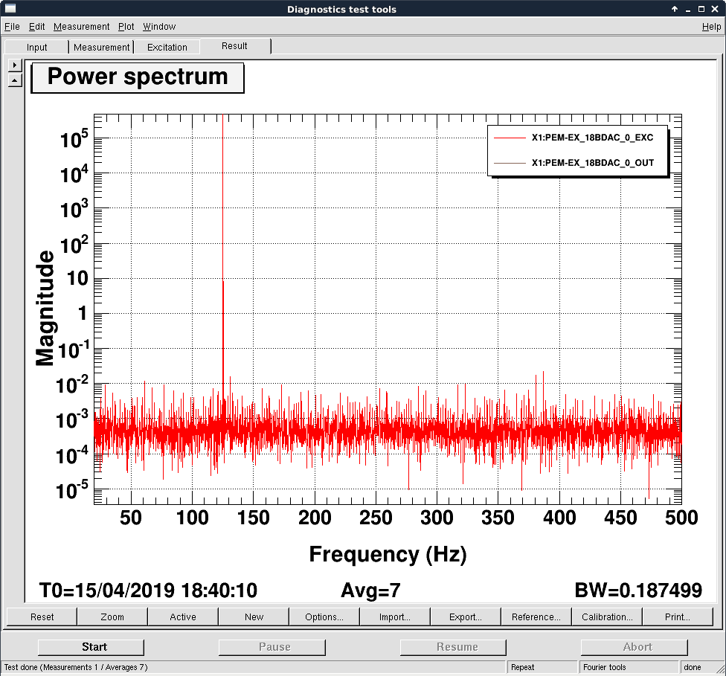726x676 pixels.
Task: Select the Result tab
Action: click(x=235, y=46)
